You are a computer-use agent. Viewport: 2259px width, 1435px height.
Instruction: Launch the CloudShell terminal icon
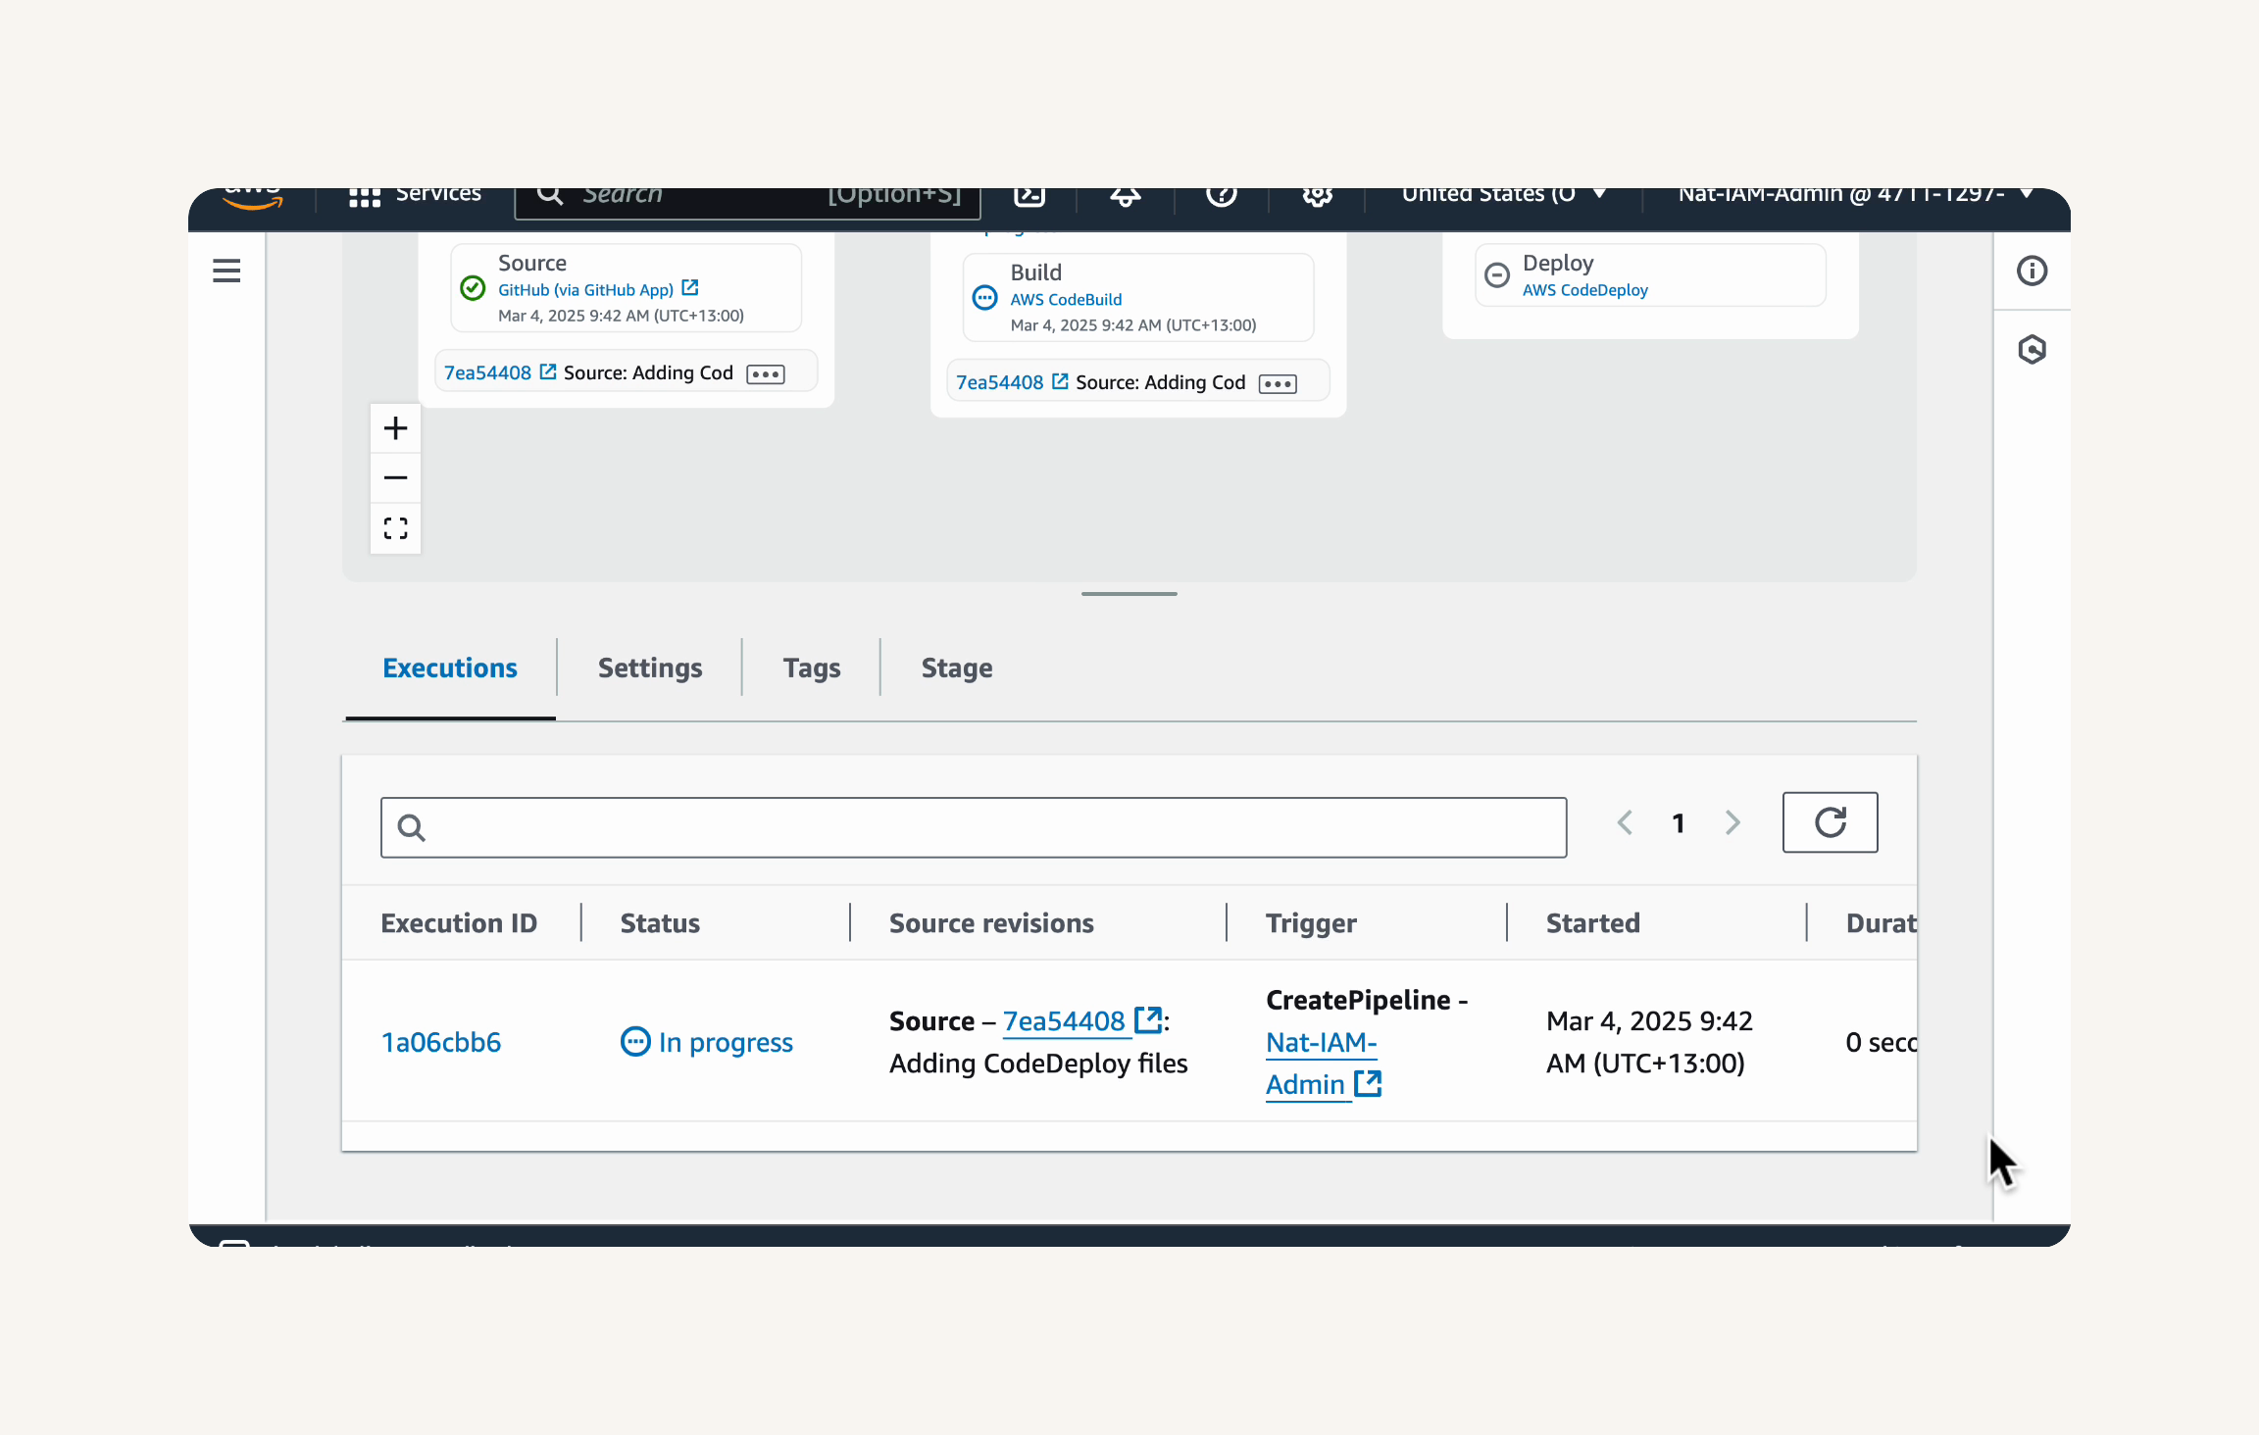point(1029,195)
